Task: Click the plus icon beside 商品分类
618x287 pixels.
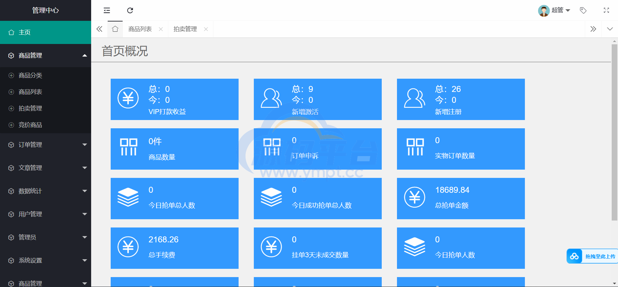Action: pyautogui.click(x=11, y=75)
